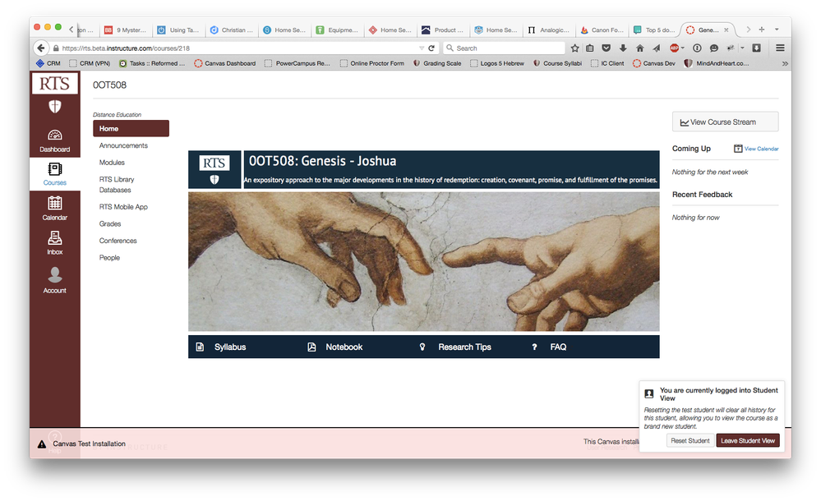Screen dimensions: 821x501
Task: Switch to the Equipme... browser tab
Action: [338, 30]
